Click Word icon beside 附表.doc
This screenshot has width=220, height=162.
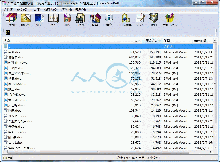click(6, 111)
